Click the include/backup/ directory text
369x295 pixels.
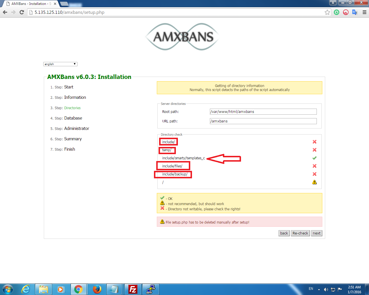(x=175, y=174)
